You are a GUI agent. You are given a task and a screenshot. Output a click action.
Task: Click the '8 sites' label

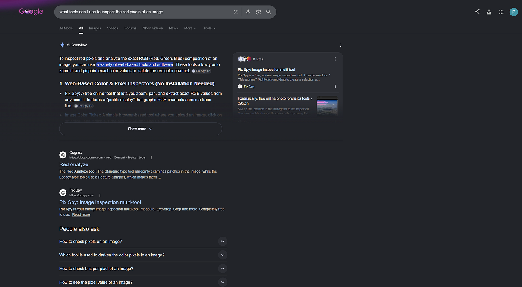point(258,59)
